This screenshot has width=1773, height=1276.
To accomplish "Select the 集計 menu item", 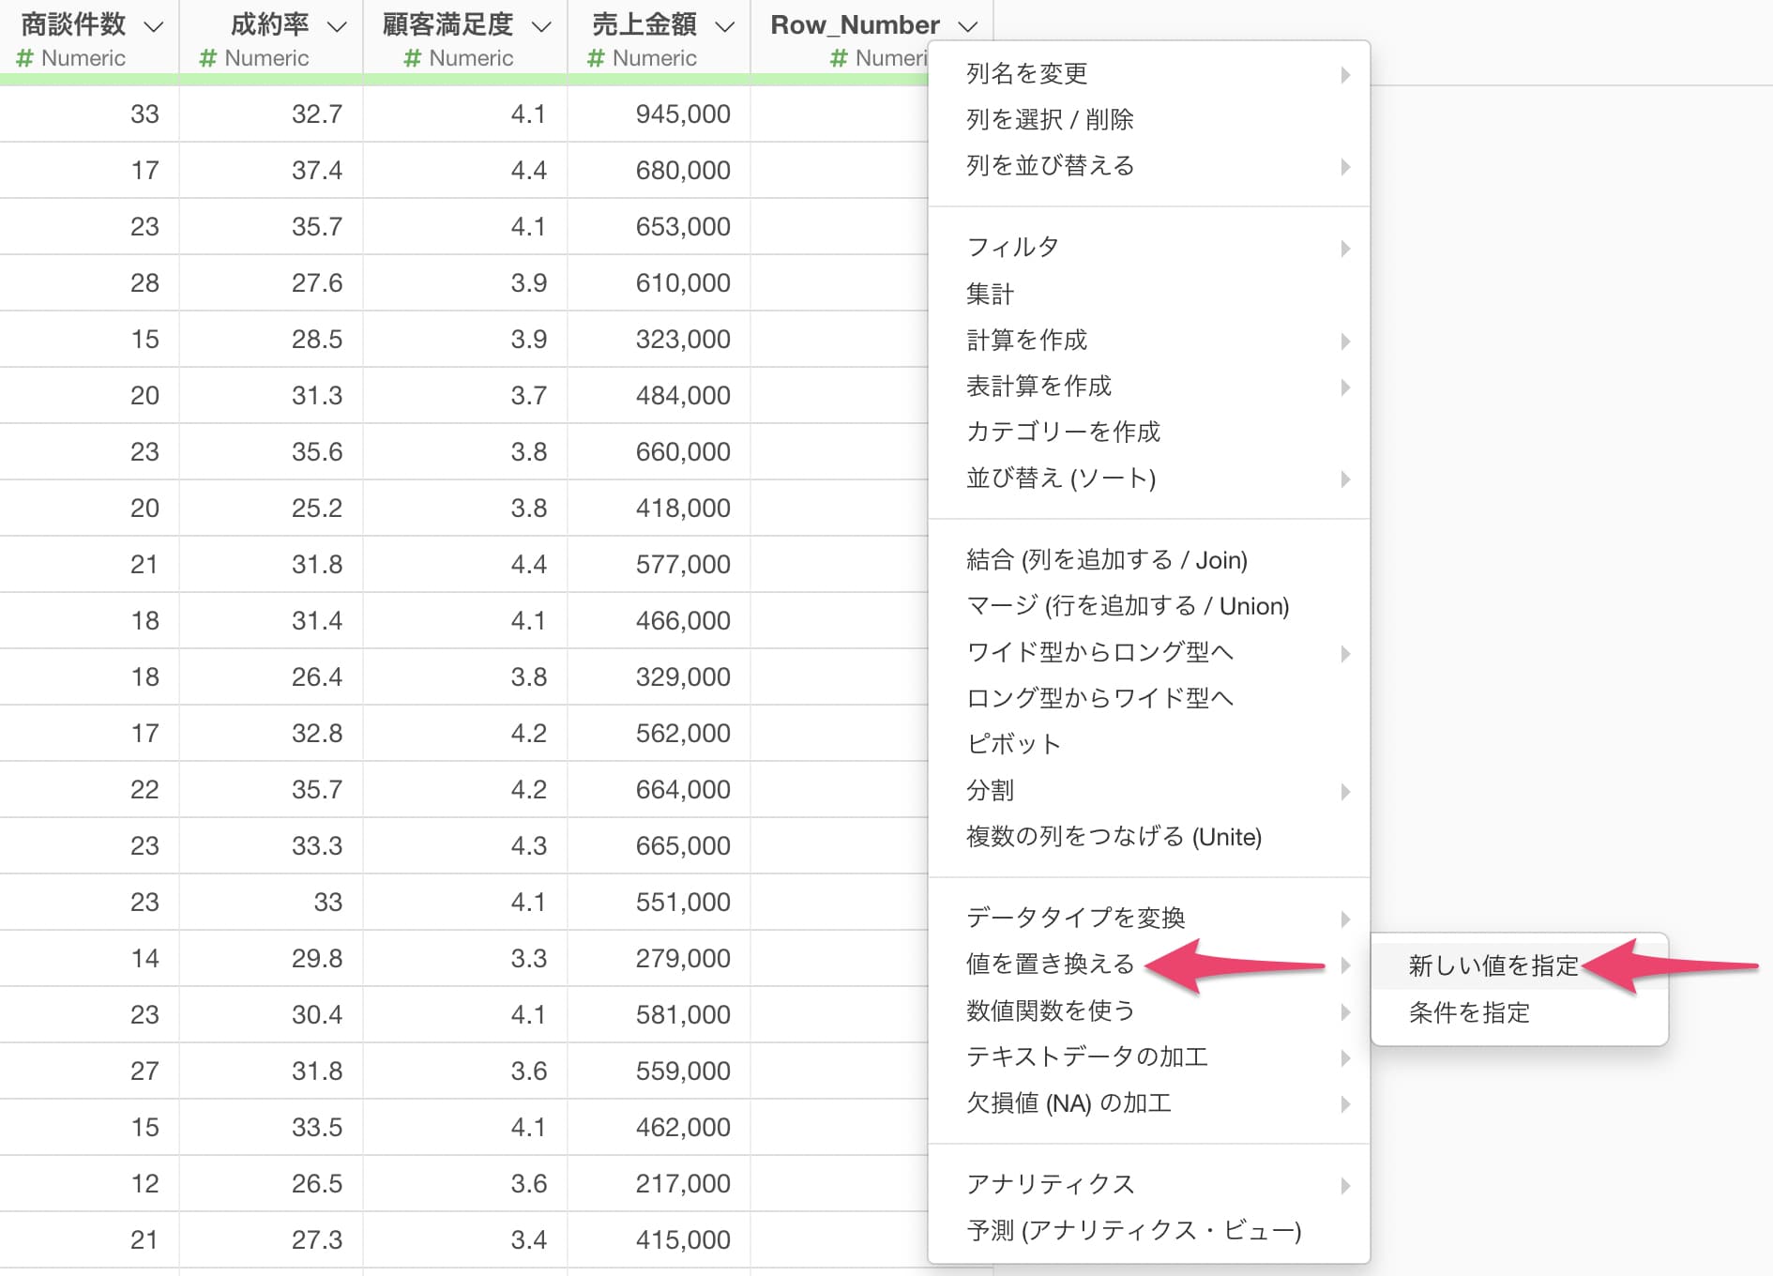I will click(1149, 294).
